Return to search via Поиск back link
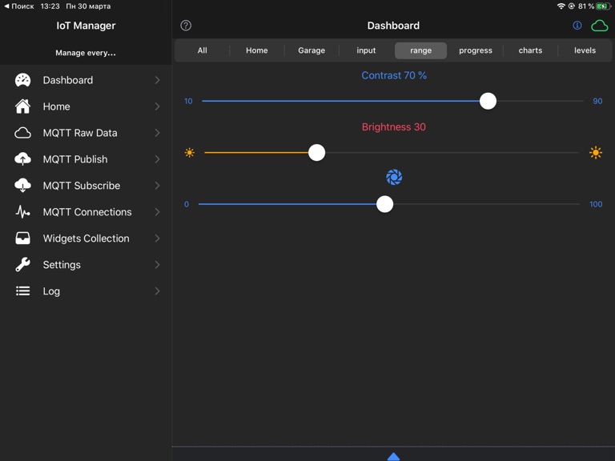Image resolution: width=615 pixels, height=461 pixels. pyautogui.click(x=19, y=6)
